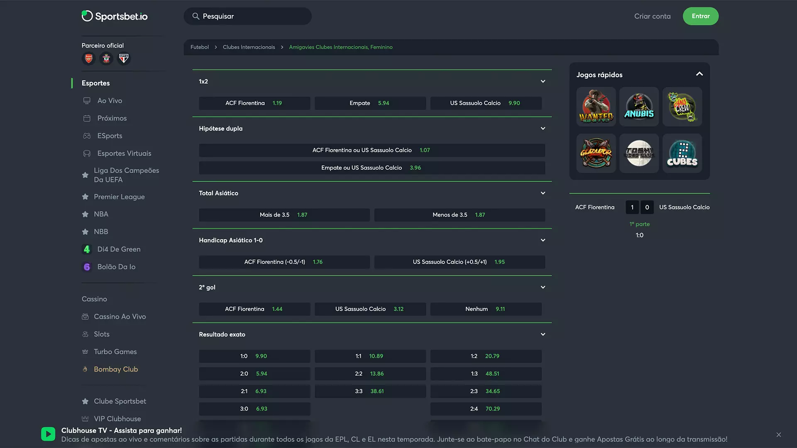Select the Cubes game icon
This screenshot has width=797, height=448.
pos(682,153)
